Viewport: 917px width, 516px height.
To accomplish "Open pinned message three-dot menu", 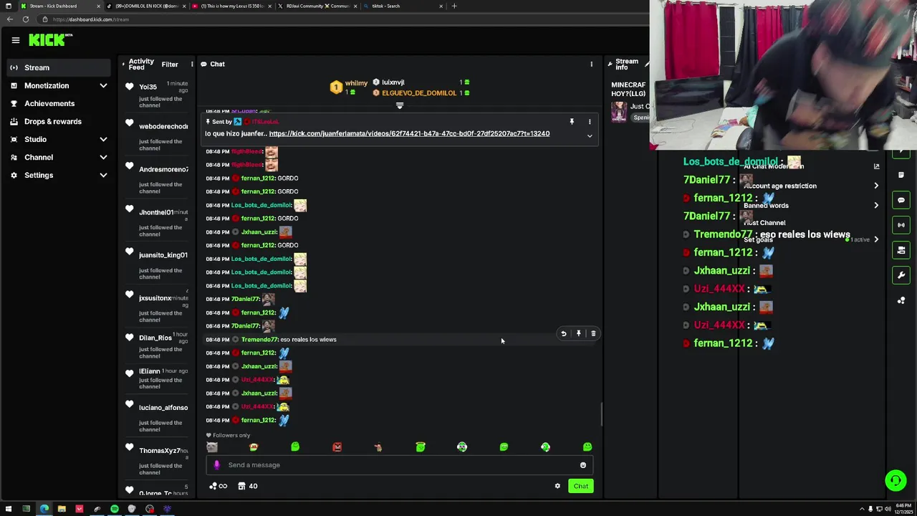I will point(590,122).
